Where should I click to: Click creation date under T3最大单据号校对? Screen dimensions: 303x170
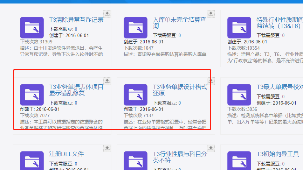point(276,103)
